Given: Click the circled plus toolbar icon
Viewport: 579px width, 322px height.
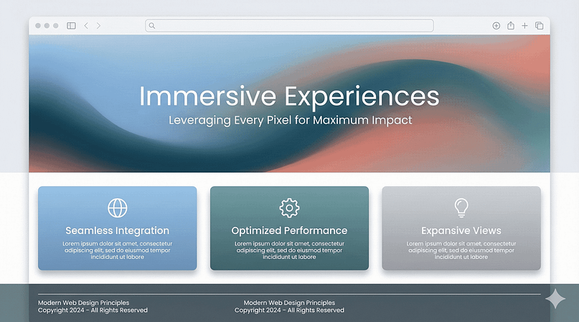Looking at the screenshot, I should pyautogui.click(x=496, y=26).
